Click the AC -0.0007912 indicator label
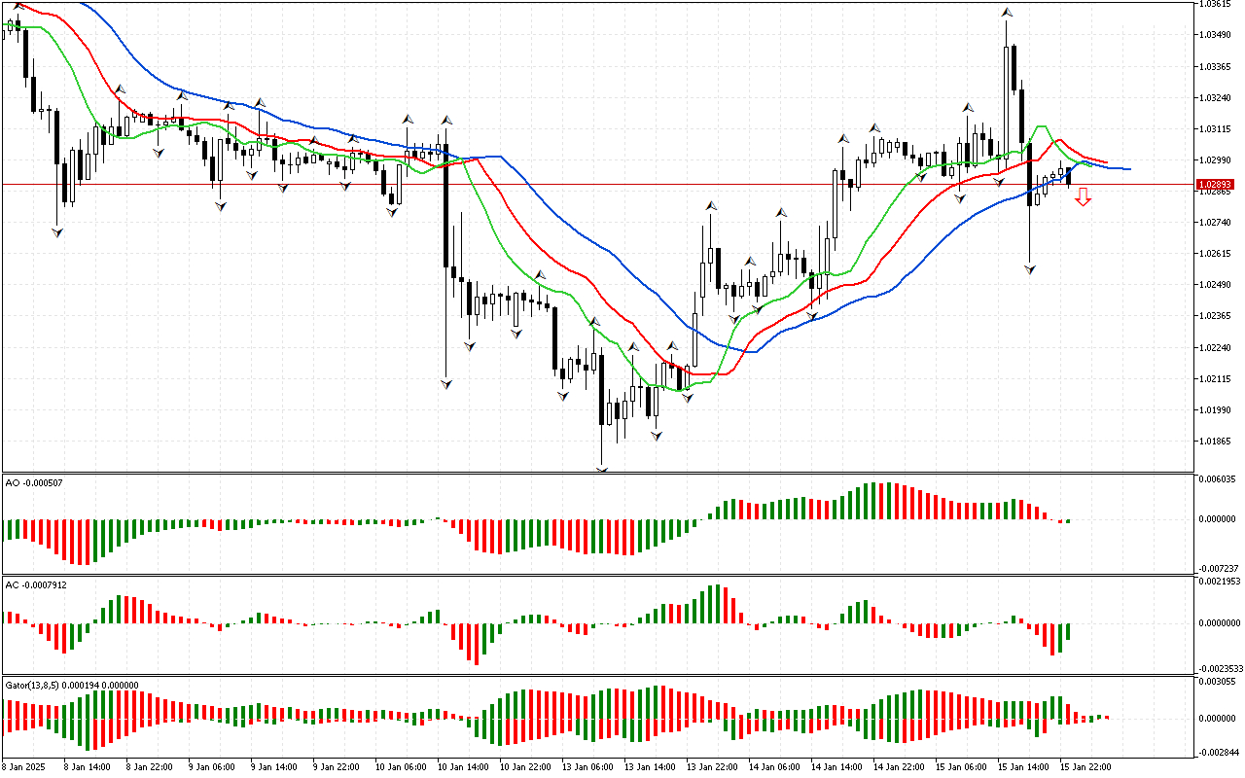1245x778 pixels. [36, 584]
